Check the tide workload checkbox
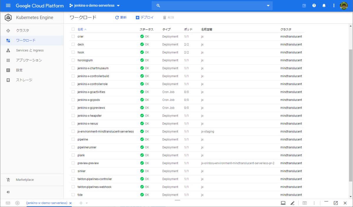Viewport: 353px width, 207px height. [73, 195]
